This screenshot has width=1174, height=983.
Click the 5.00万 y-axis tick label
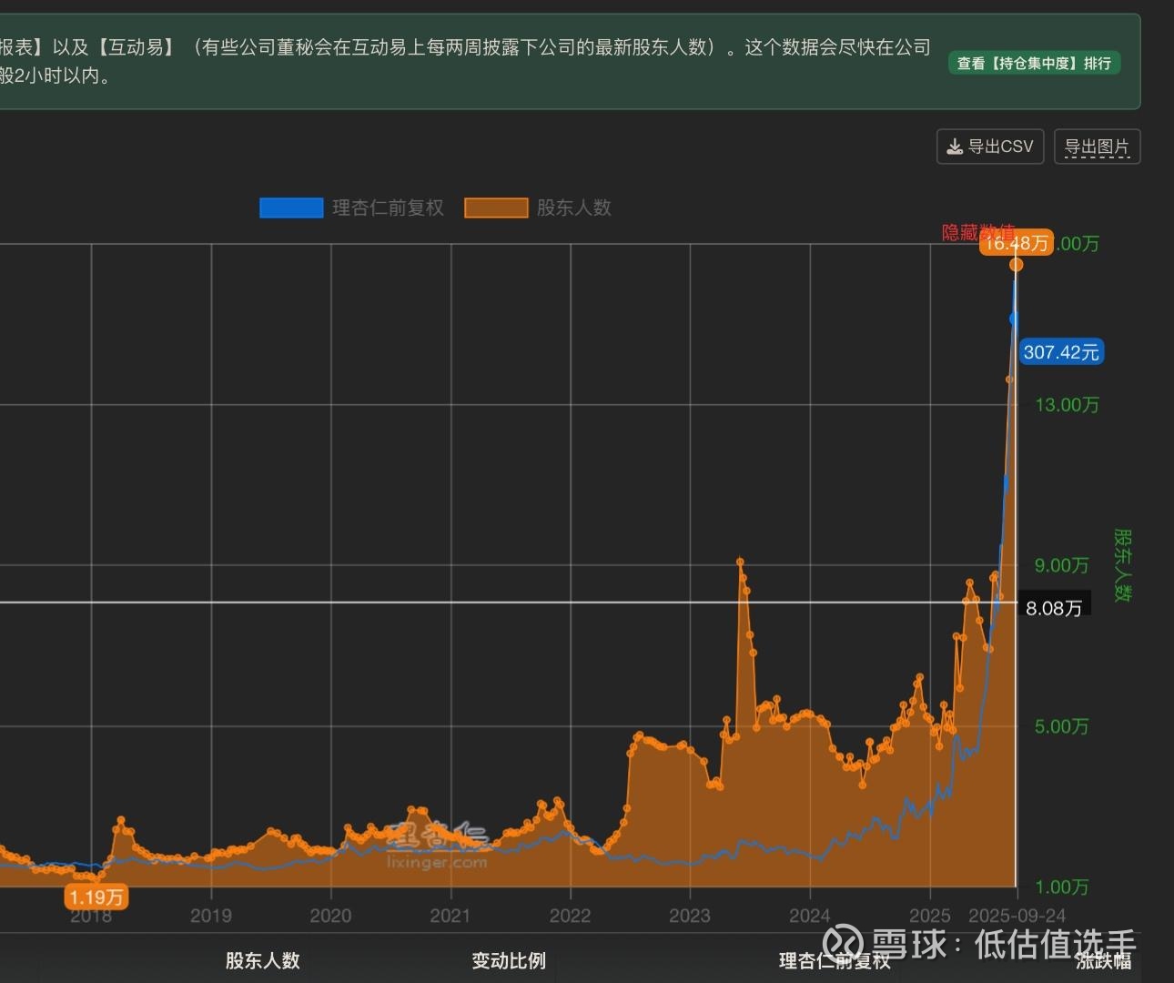point(1061,726)
